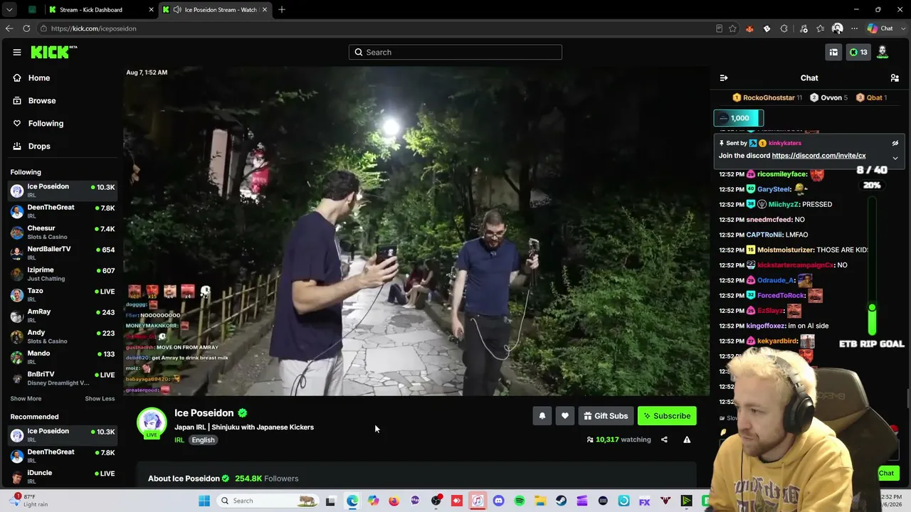911x512 pixels.
Task: Open the browser tab search dropdown
Action: coord(9,10)
